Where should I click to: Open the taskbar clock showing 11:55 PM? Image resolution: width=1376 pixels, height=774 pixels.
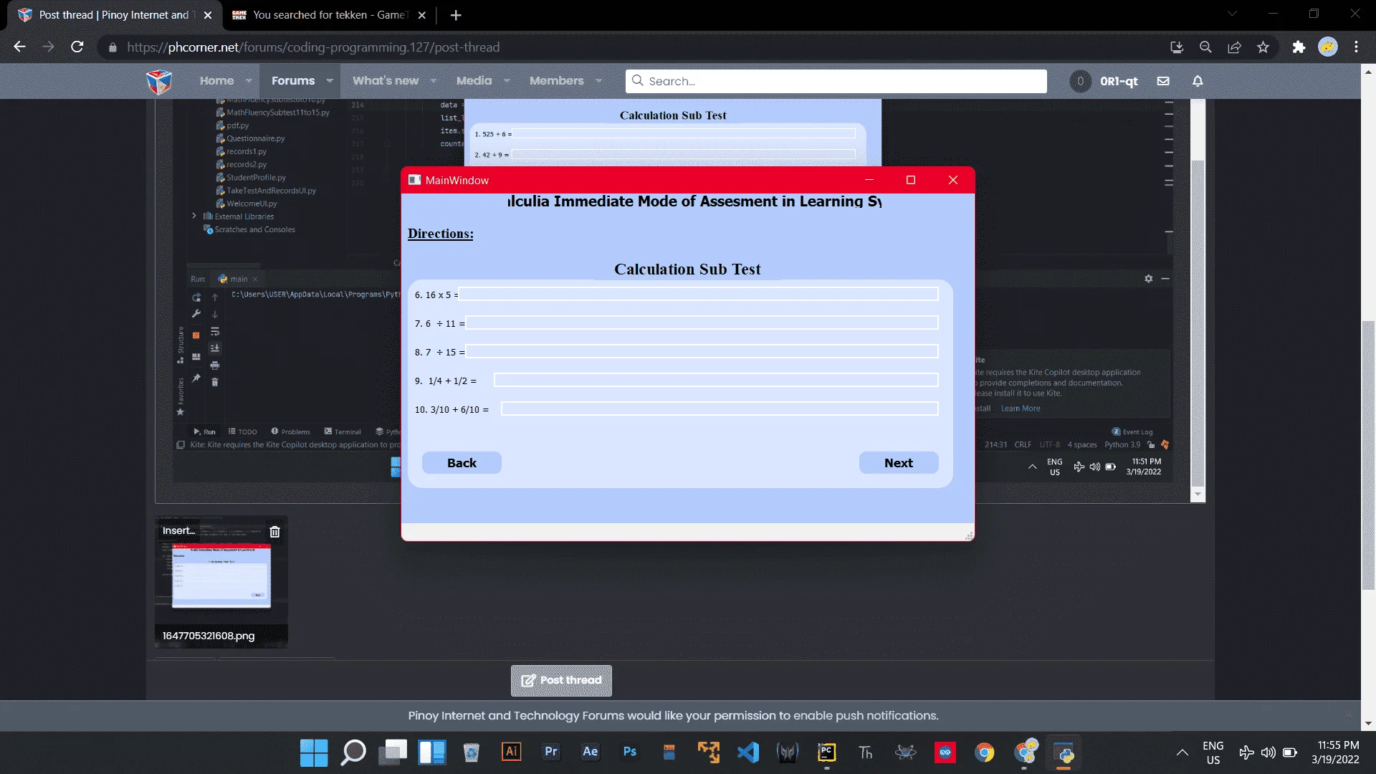pos(1335,752)
